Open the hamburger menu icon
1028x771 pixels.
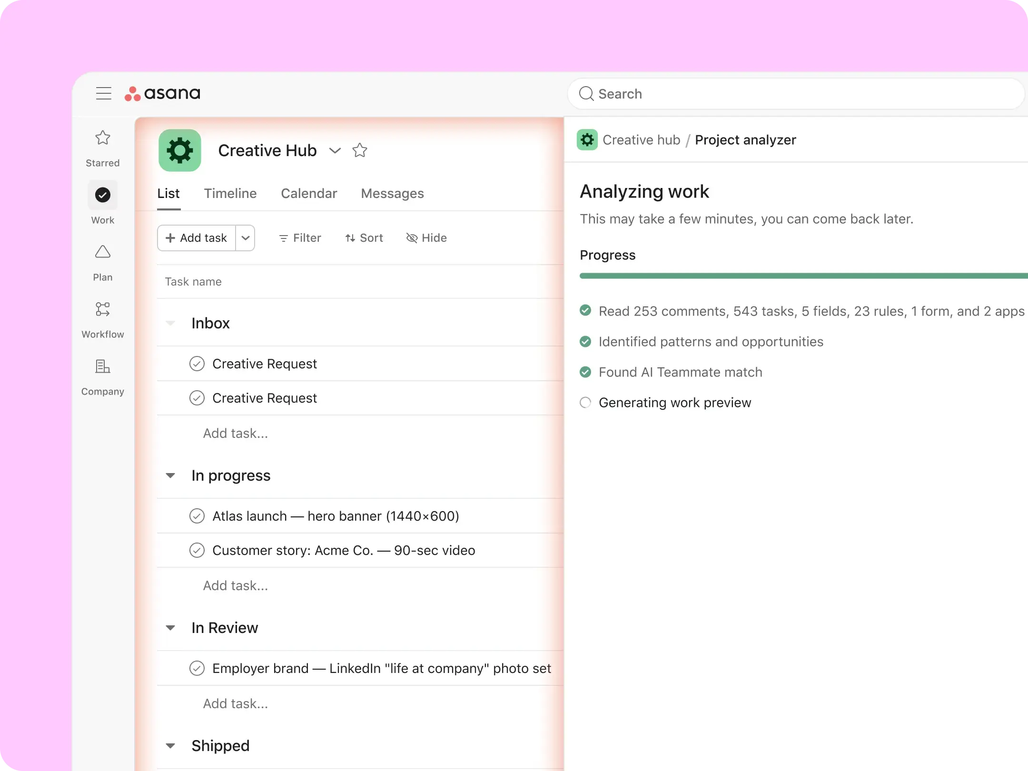pyautogui.click(x=103, y=93)
